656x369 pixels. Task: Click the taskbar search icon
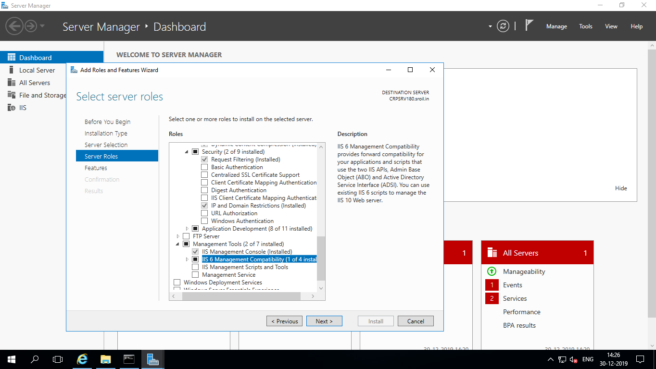coord(35,359)
